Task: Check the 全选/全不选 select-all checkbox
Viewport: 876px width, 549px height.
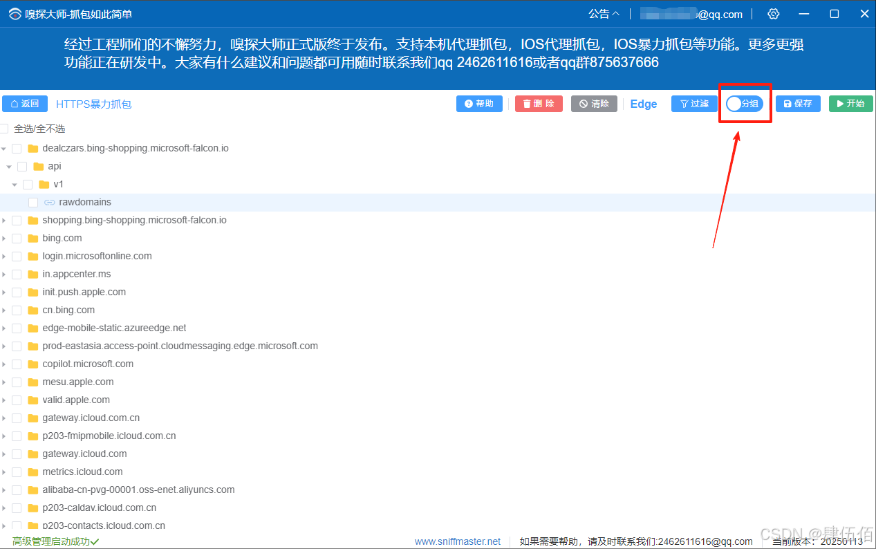Action: click(4, 129)
